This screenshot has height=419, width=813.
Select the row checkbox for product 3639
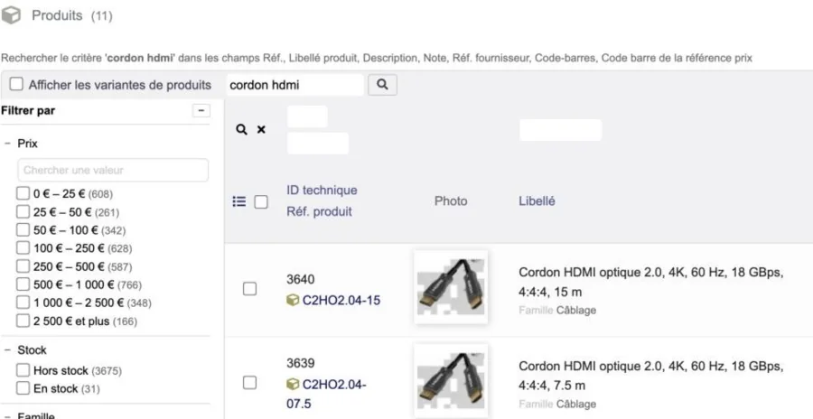(249, 383)
